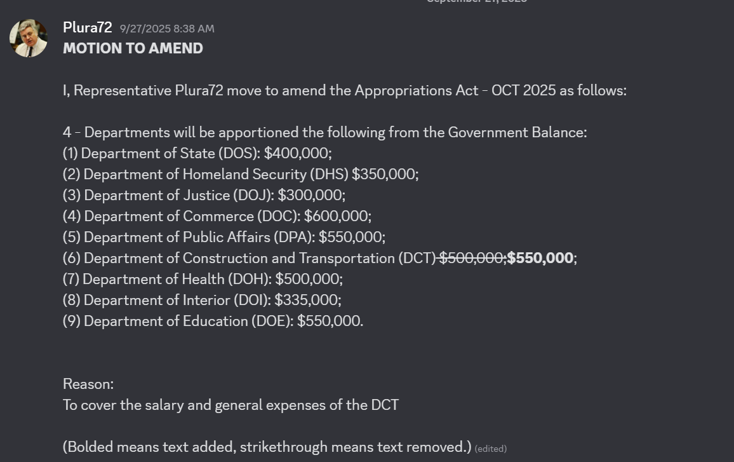Click the MOTION TO AMEND heading

[133, 48]
